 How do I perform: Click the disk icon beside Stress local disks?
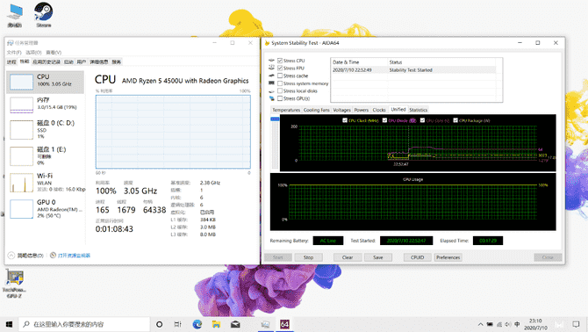tap(271, 91)
